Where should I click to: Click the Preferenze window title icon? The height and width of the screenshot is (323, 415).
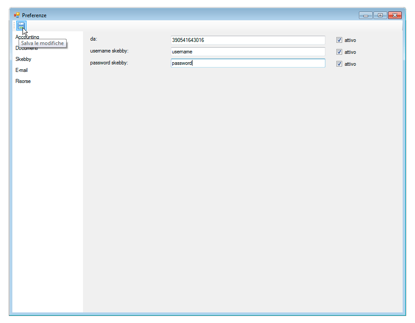(17, 15)
